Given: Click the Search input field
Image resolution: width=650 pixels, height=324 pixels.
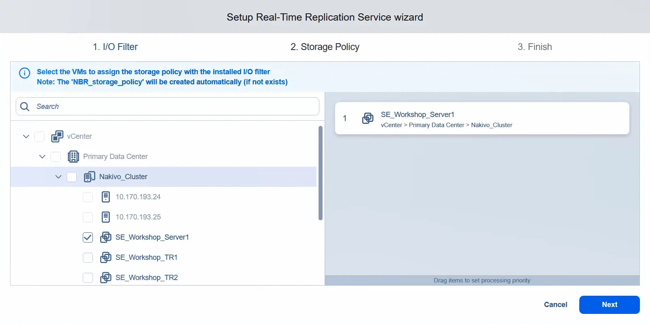Looking at the screenshot, I should 168,107.
